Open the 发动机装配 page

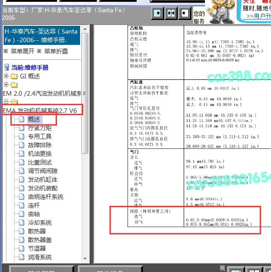point(43,188)
